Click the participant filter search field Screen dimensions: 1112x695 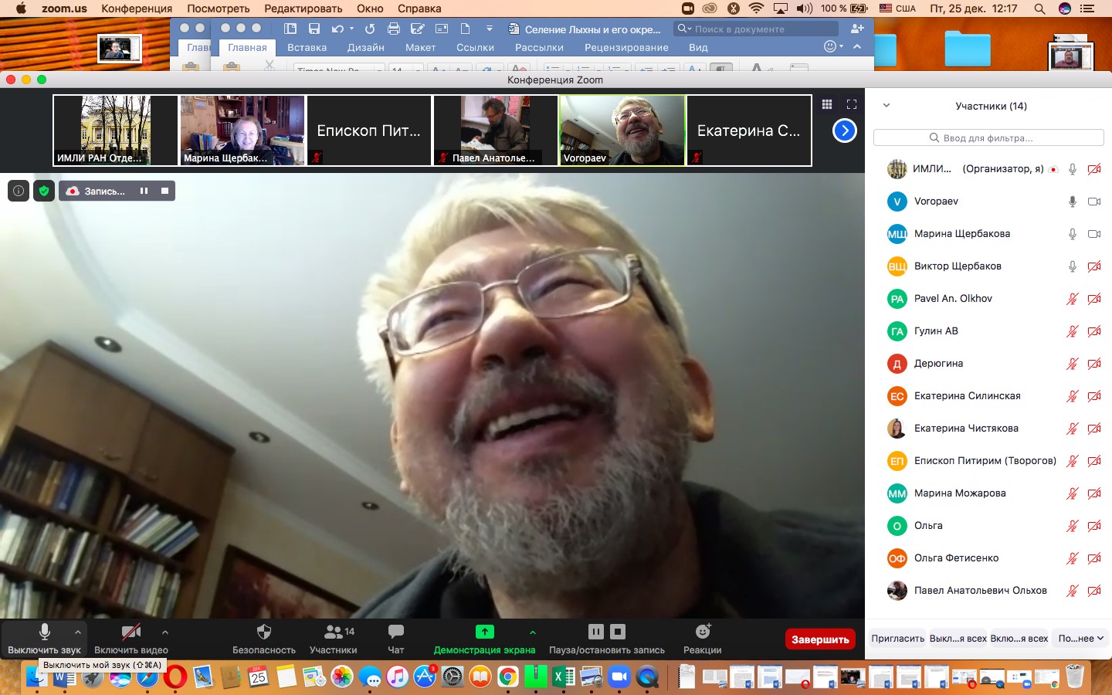point(988,137)
